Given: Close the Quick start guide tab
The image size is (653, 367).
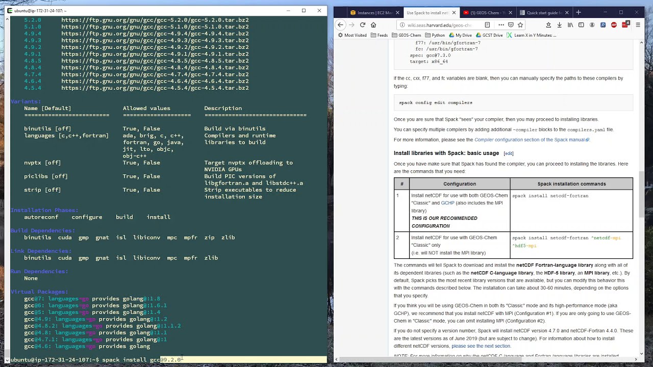Looking at the screenshot, I should click(566, 13).
